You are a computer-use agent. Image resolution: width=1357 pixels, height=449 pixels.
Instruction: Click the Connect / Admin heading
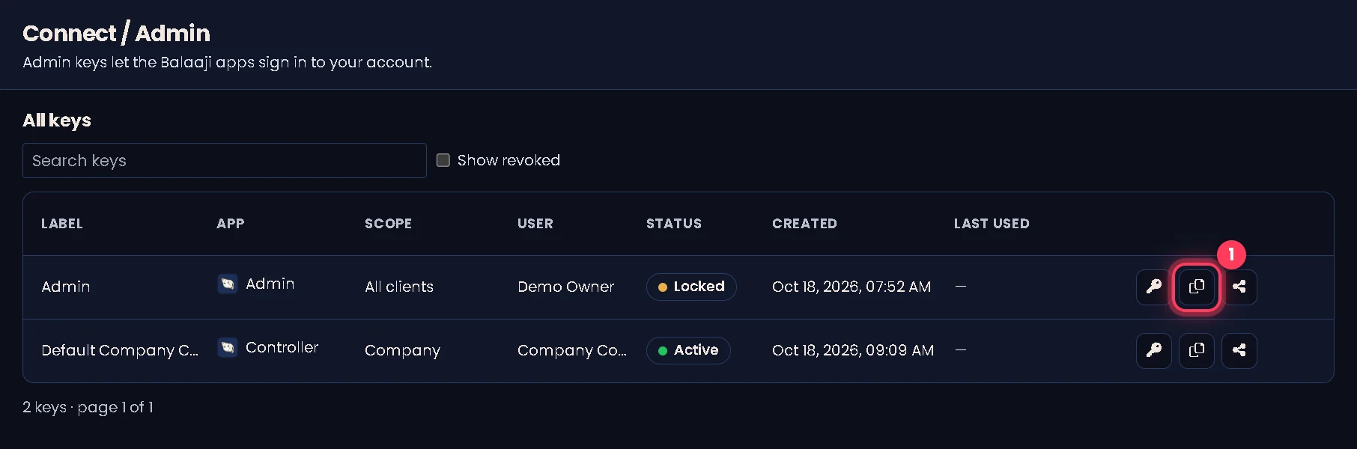click(x=116, y=33)
